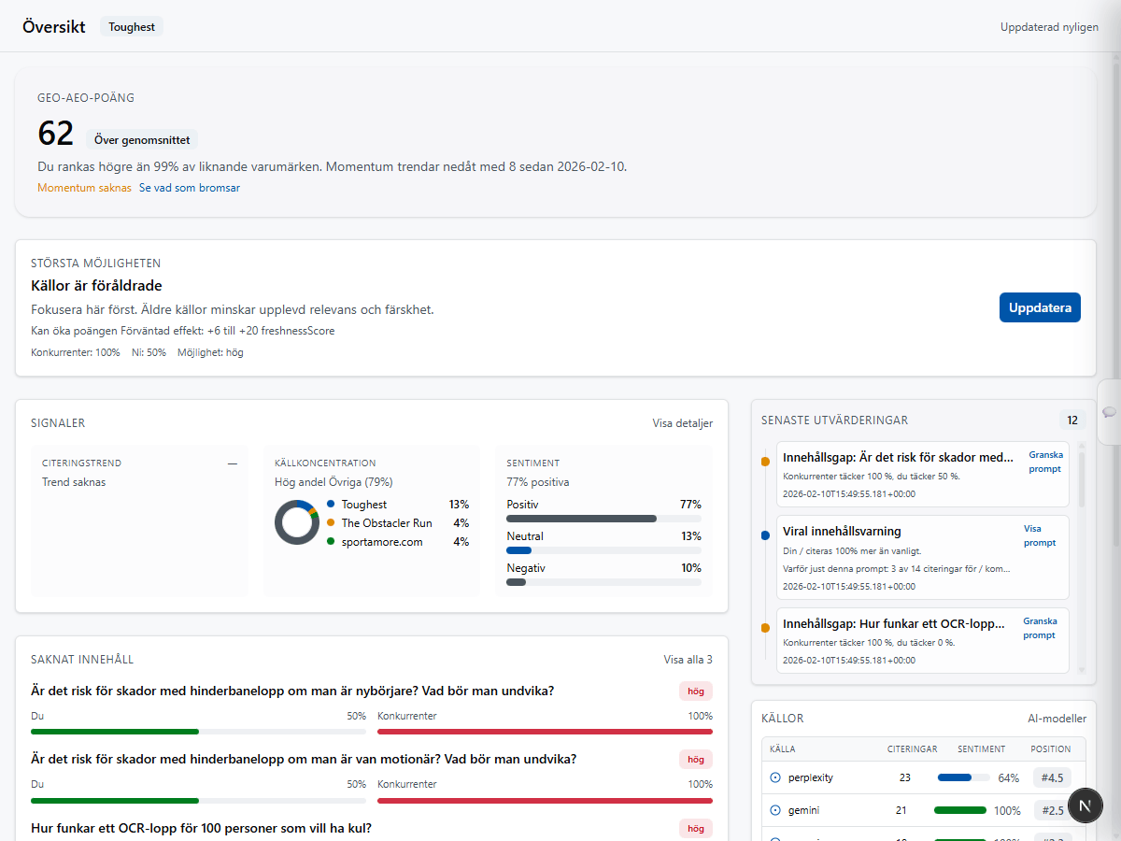Click the Källkoncentration donut chart
1121x841 pixels.
[296, 522]
